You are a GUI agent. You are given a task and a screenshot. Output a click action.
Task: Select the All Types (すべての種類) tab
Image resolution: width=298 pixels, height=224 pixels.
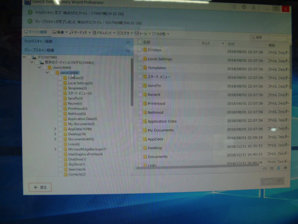[35, 32]
